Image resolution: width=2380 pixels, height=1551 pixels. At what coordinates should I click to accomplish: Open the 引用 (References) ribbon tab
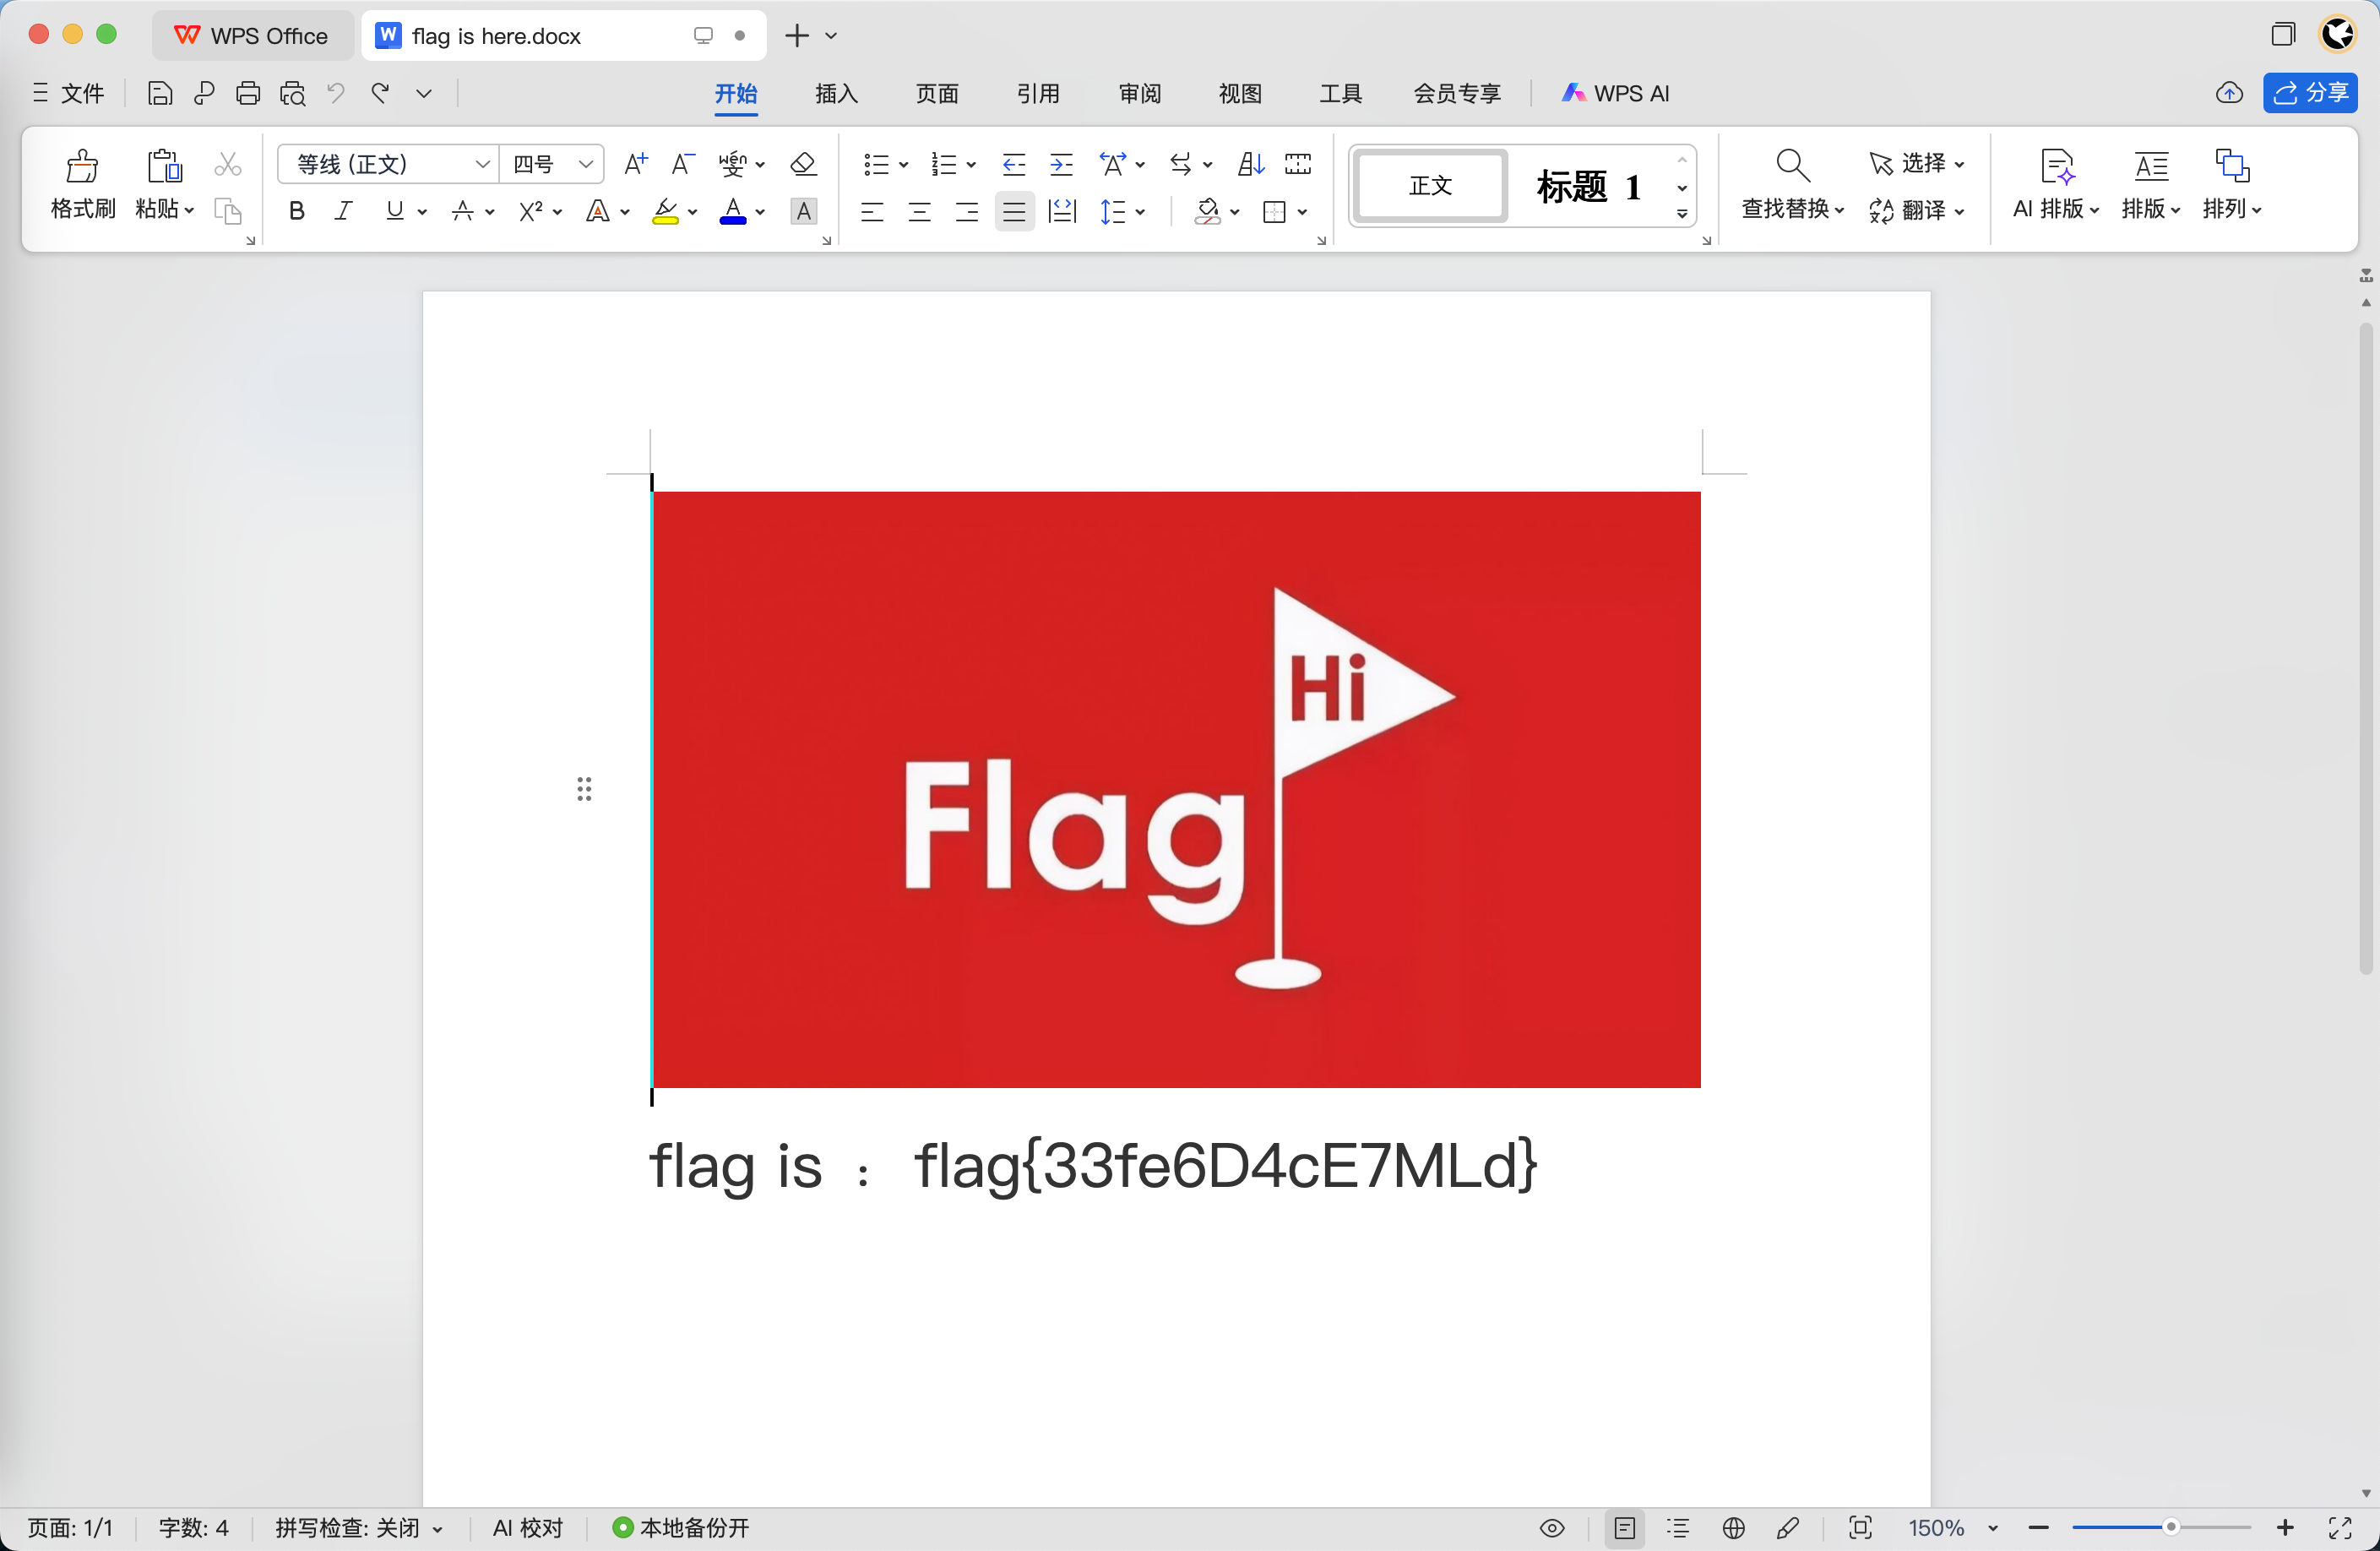(1038, 93)
